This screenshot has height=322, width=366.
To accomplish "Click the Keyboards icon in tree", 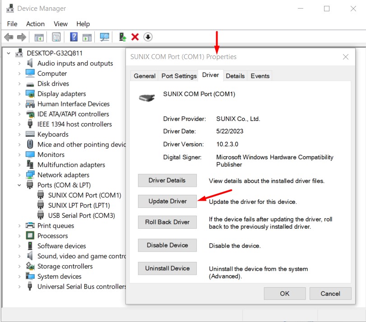I will point(30,134).
